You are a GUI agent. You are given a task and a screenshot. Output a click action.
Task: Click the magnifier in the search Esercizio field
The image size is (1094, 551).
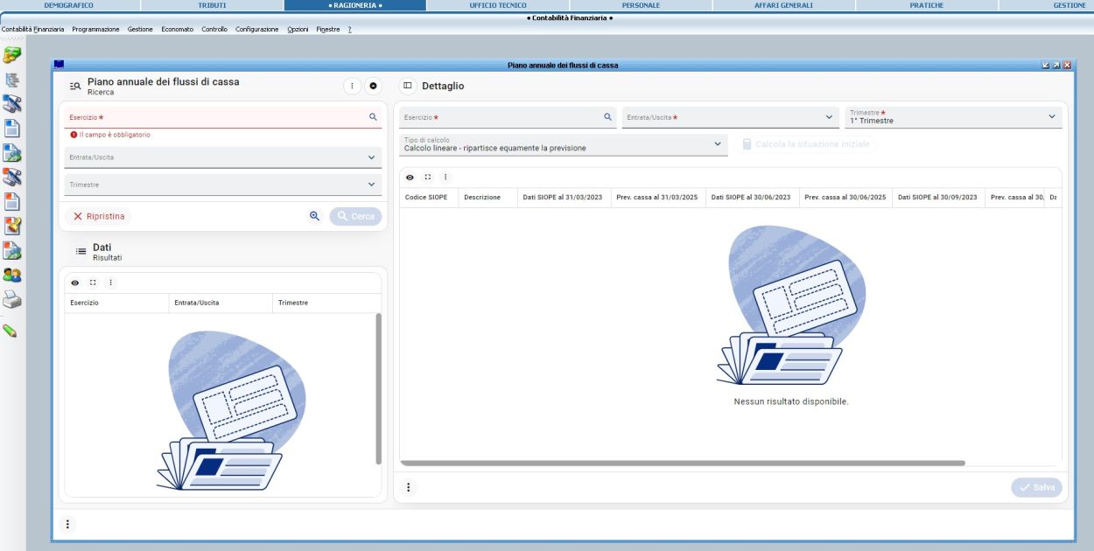point(373,116)
